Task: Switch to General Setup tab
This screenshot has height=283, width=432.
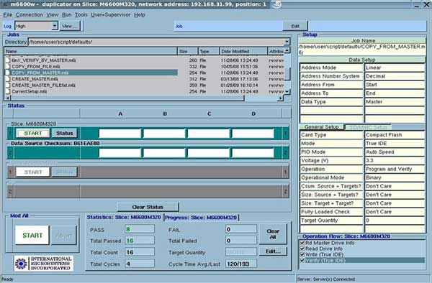Action: 321,127
